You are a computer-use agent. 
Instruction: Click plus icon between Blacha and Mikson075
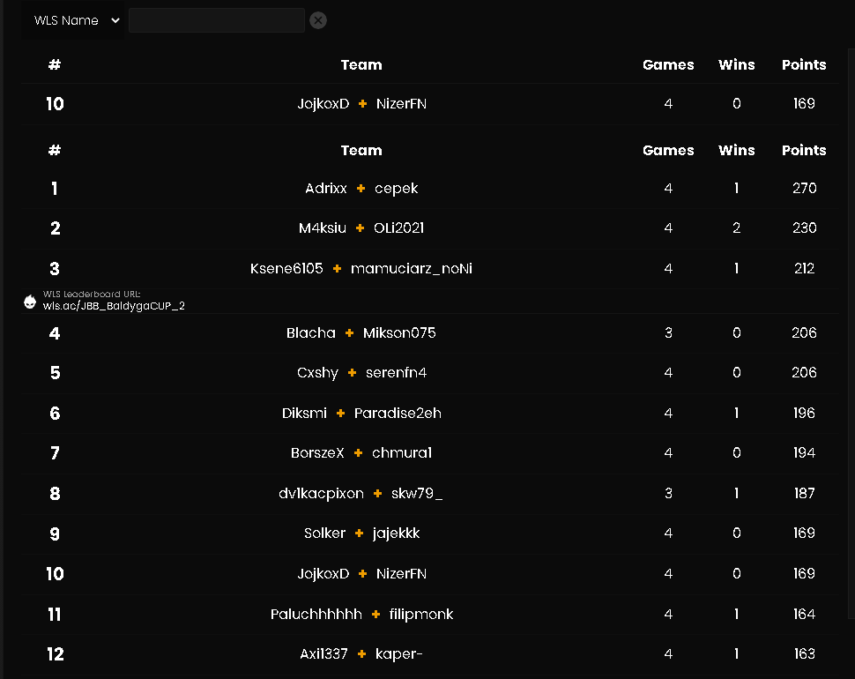(x=350, y=332)
